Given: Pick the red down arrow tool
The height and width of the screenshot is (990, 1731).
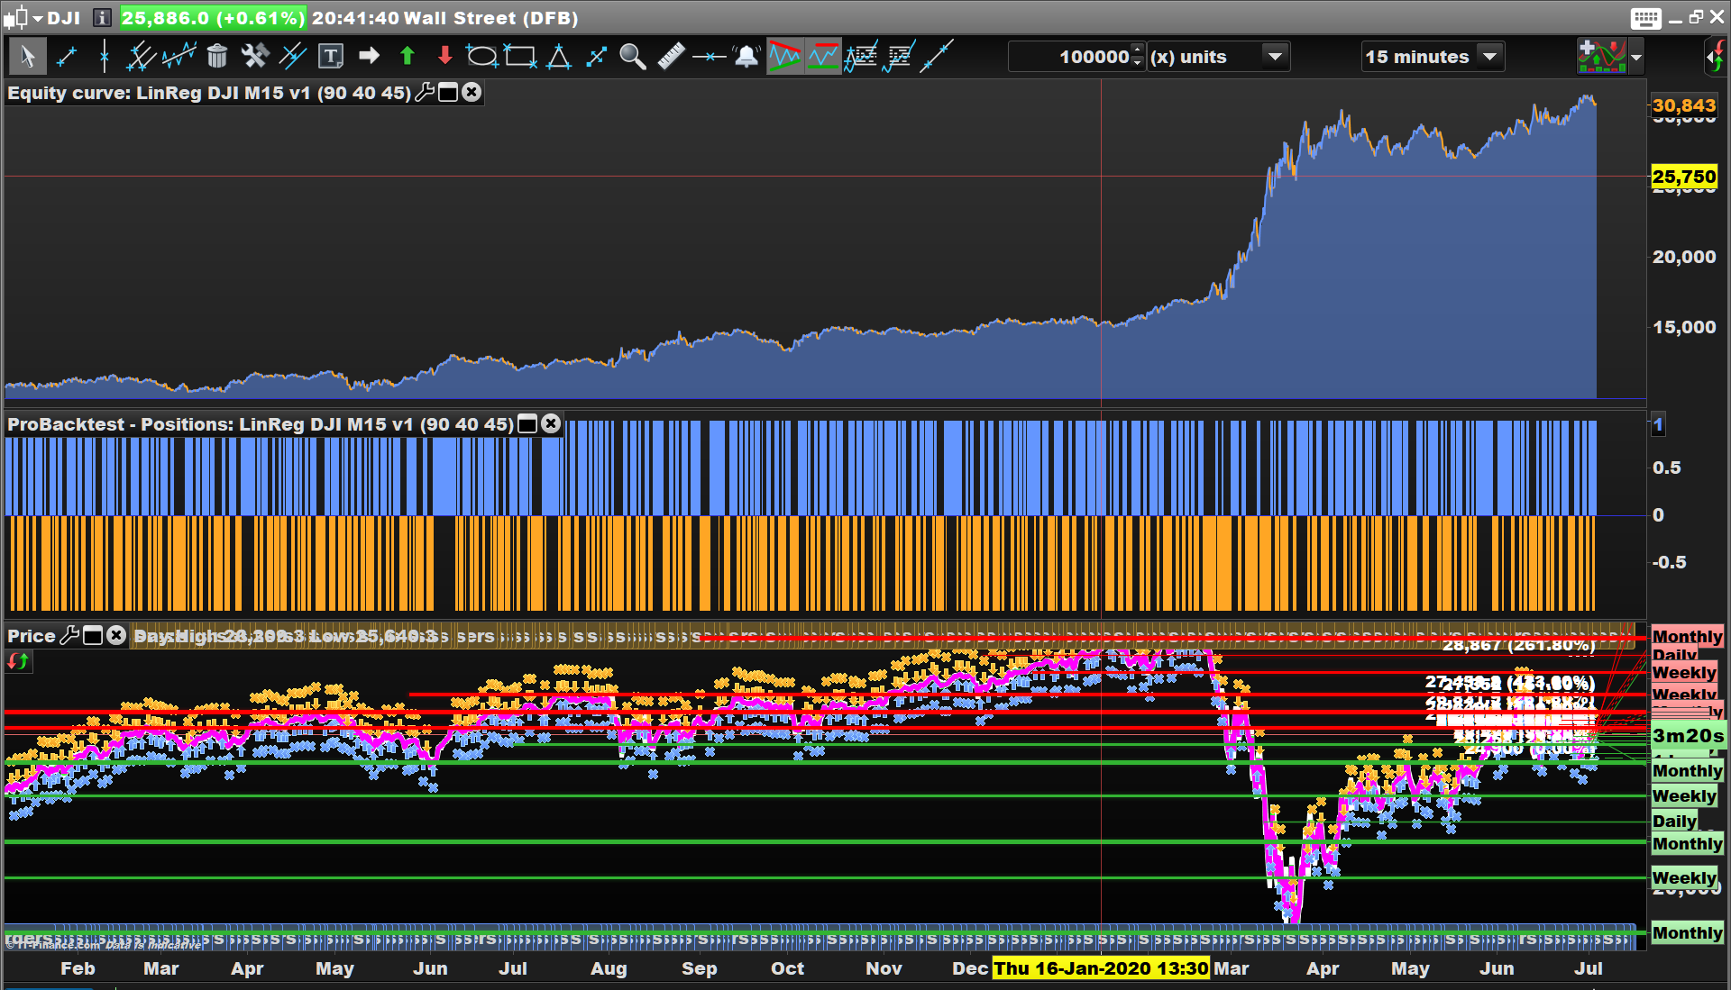Looking at the screenshot, I should click(x=444, y=57).
